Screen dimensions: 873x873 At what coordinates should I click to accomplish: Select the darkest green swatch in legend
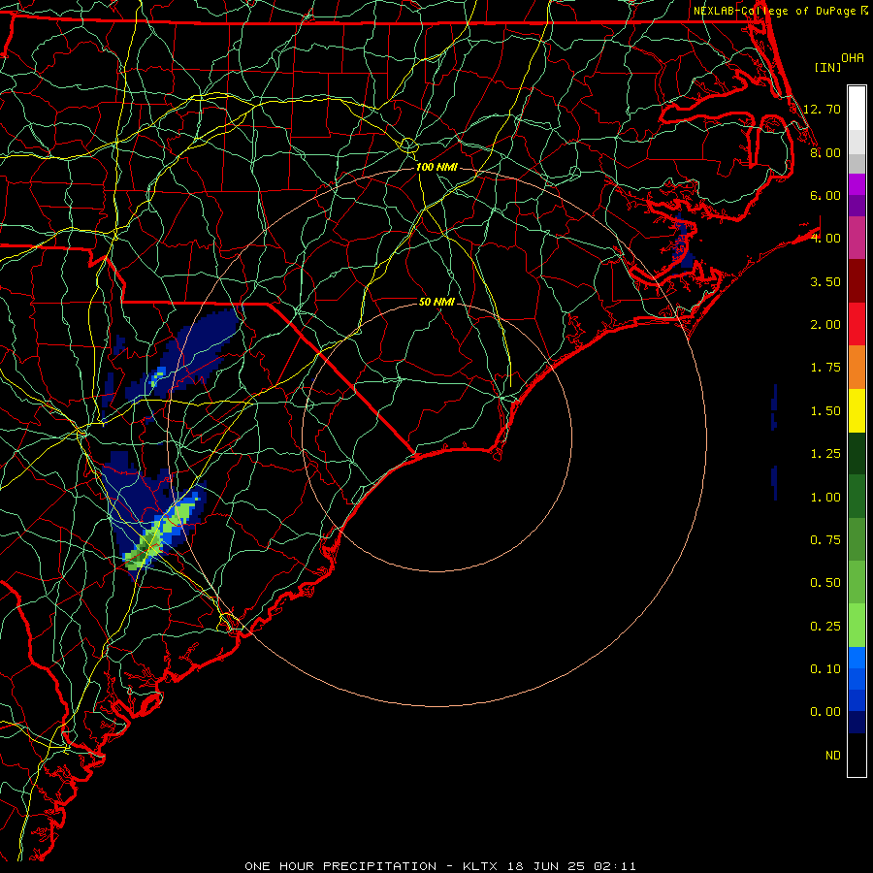point(857,454)
